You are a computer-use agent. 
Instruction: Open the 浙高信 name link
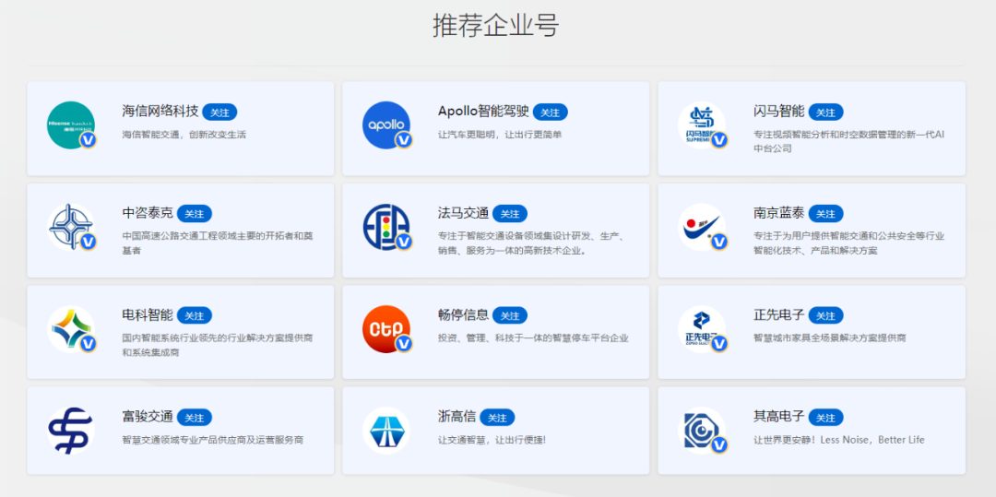point(456,417)
